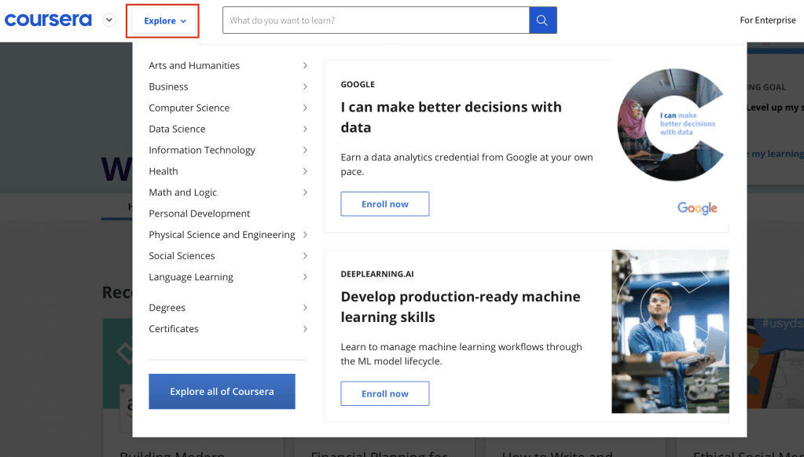Click the circular dropdown arrow beside Coursera logo

[109, 20]
